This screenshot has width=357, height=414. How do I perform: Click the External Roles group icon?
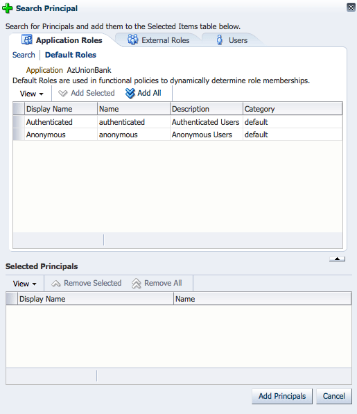(132, 40)
